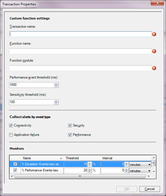Click the Exception Events threshold value 15
This screenshot has width=166, height=196.
click(76, 164)
